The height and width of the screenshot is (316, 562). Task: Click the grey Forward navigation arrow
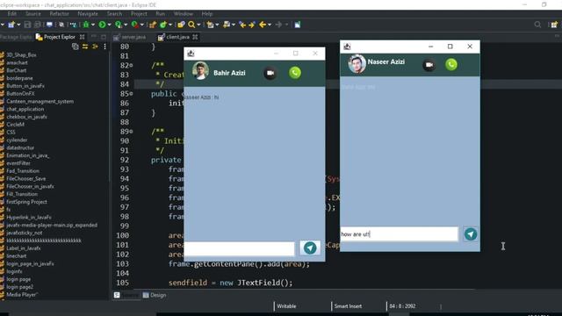[x=278, y=25]
